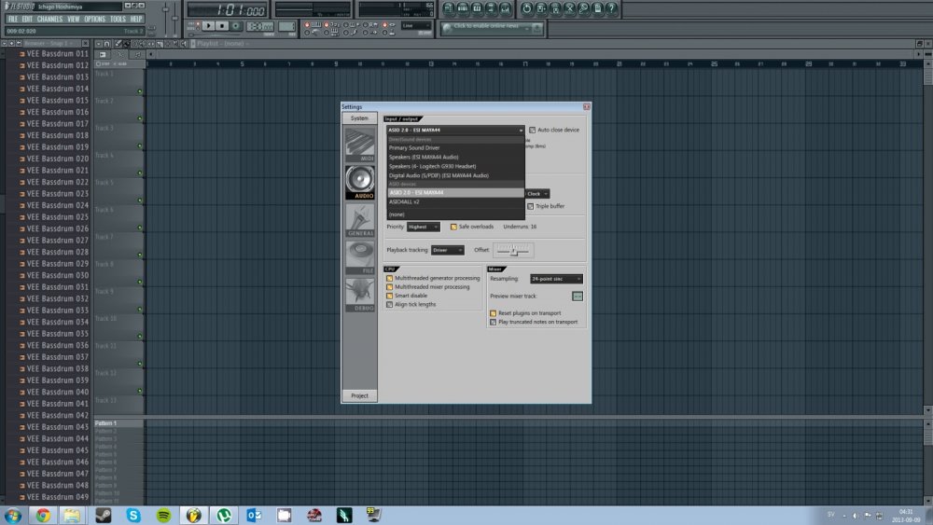Open Spotify from the taskbar
Image resolution: width=933 pixels, height=525 pixels.
[163, 515]
